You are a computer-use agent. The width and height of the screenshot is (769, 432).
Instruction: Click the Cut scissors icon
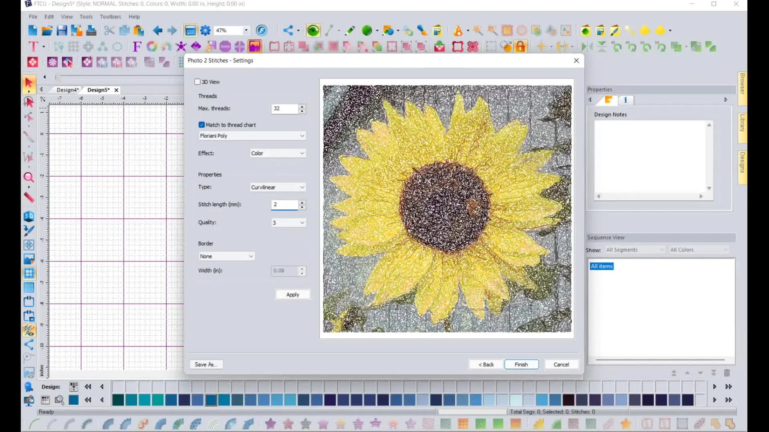pyautogui.click(x=109, y=30)
